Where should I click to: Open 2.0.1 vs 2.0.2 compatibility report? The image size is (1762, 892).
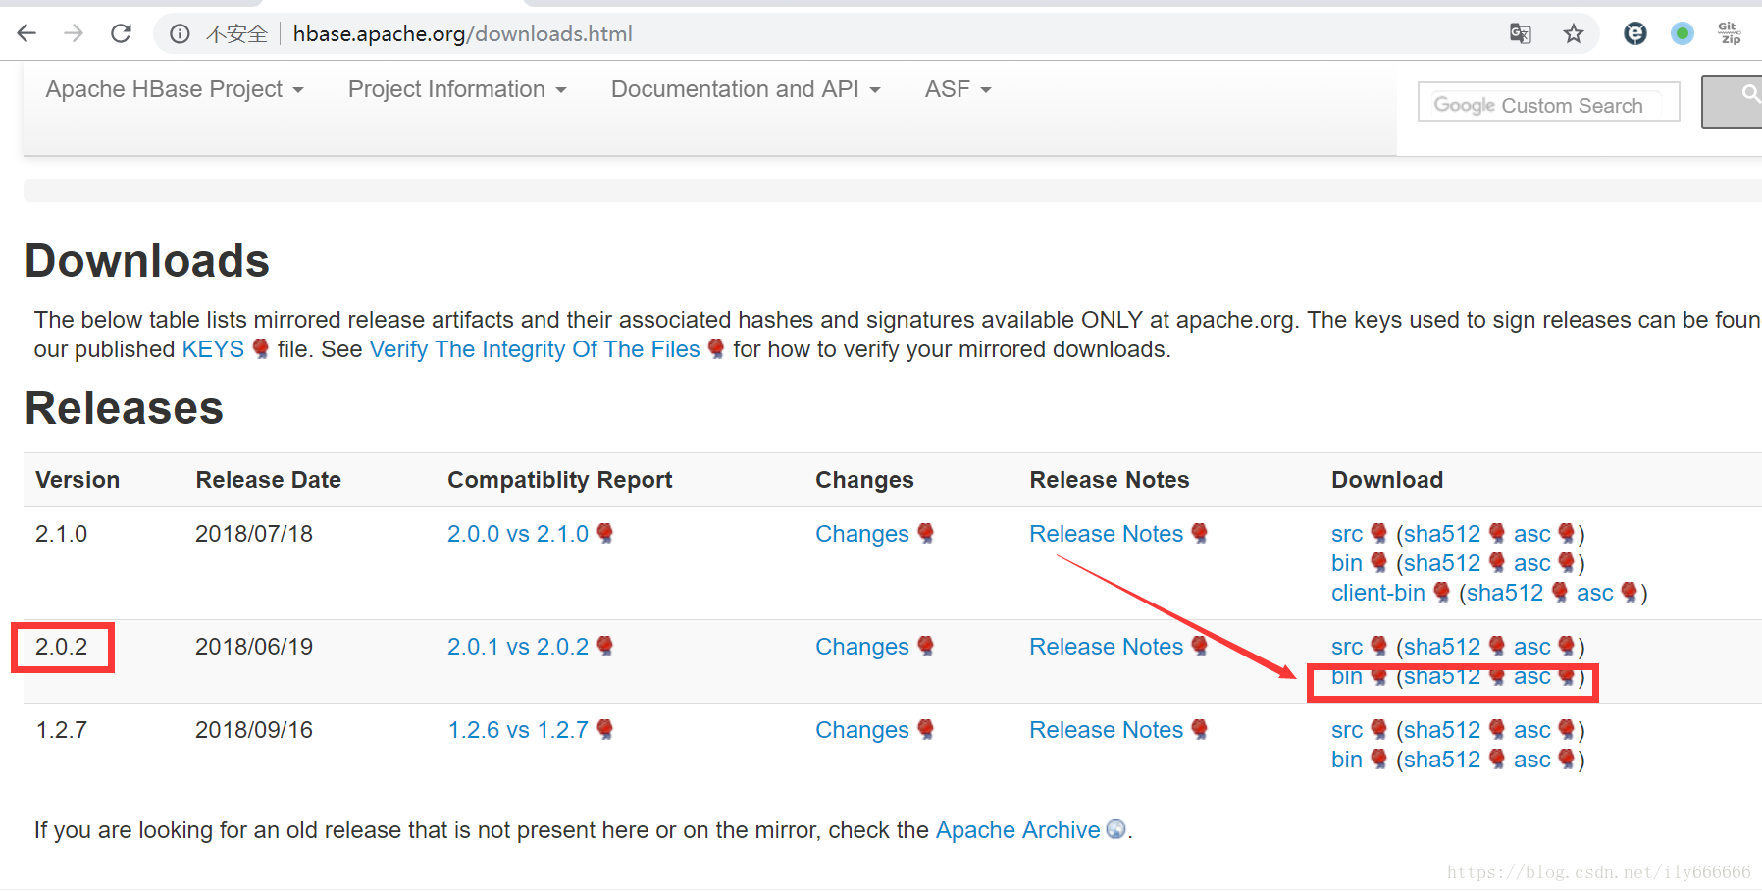518,647
